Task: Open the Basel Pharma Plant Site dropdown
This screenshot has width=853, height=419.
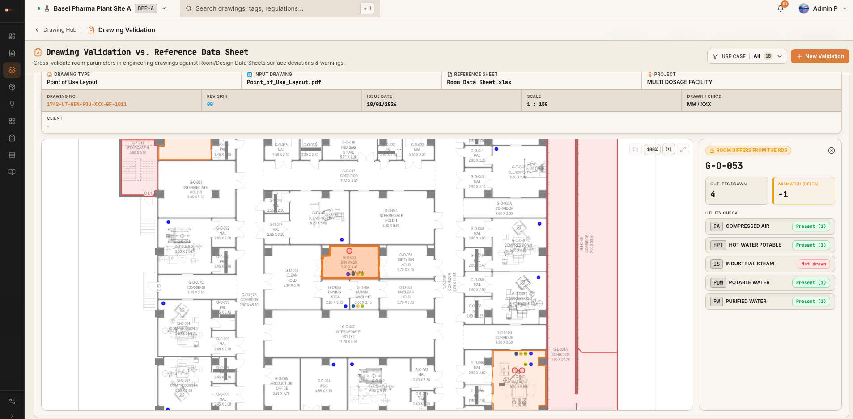Action: tap(102, 8)
